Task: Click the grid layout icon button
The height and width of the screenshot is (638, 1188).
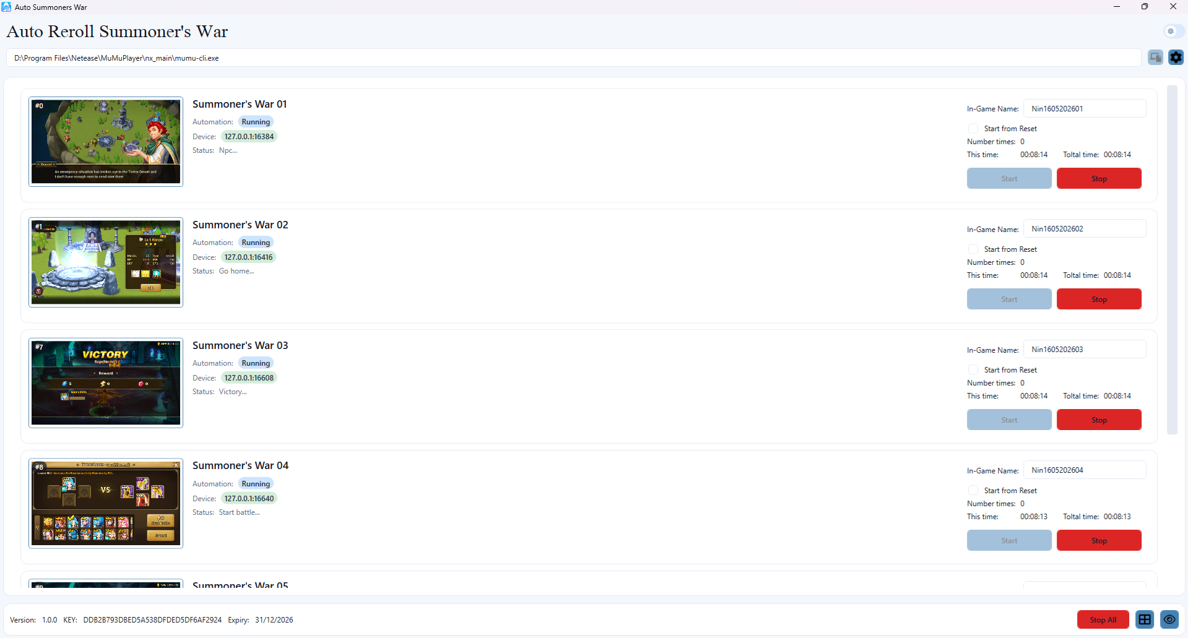Action: (1145, 619)
